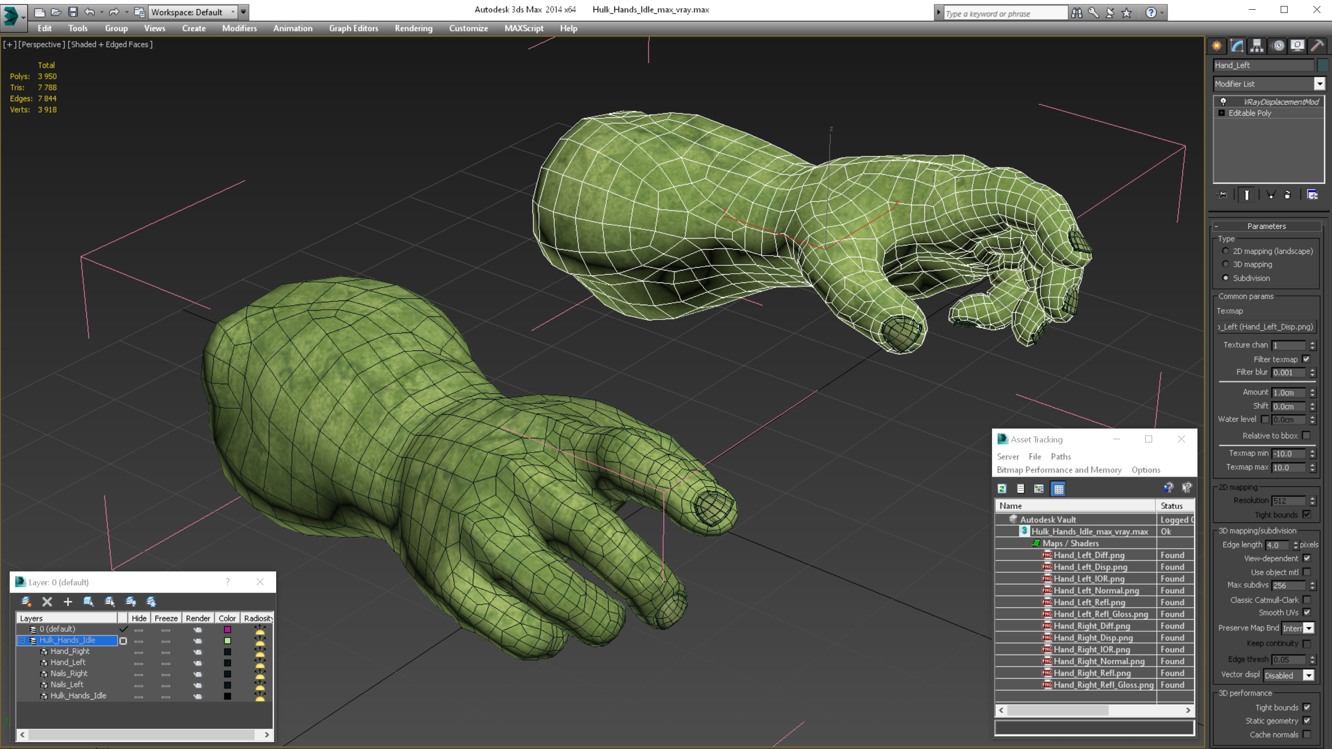Click Shaded + Edged Faces viewport label
This screenshot has height=749, width=1332.
pyautogui.click(x=110, y=44)
